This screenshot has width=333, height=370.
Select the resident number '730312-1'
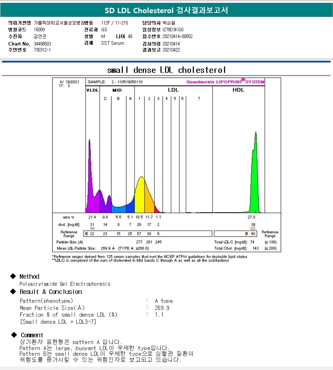coord(42,50)
